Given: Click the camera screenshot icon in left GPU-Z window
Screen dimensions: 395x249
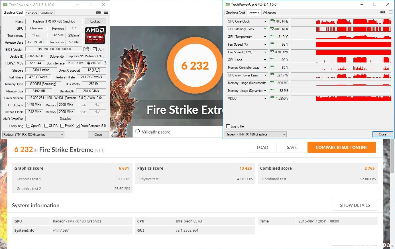Looking at the screenshot, I should pyautogui.click(x=98, y=13).
